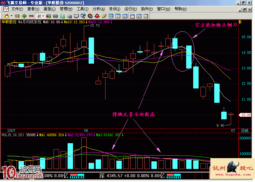Click the MA3:61842.387 volume value
The height and width of the screenshot is (182, 255).
coord(108,135)
